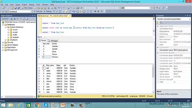The height and width of the screenshot is (108, 192).
Task: Click the Comment out selected lines icon
Action: coord(88,11)
